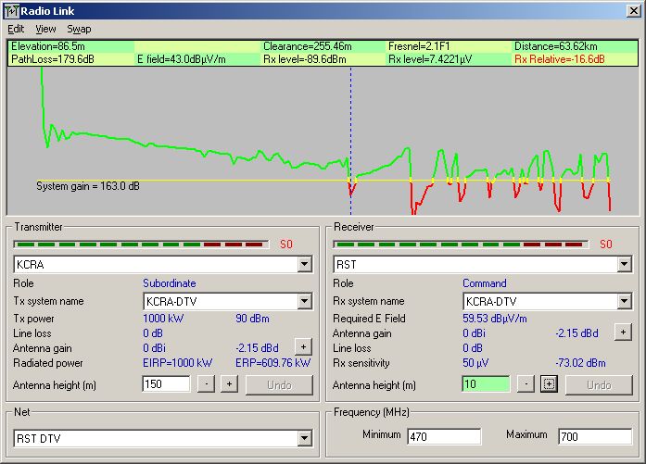This screenshot has height=464, width=646.
Task: Expand the Rx system name dropdown
Action: tap(625, 301)
